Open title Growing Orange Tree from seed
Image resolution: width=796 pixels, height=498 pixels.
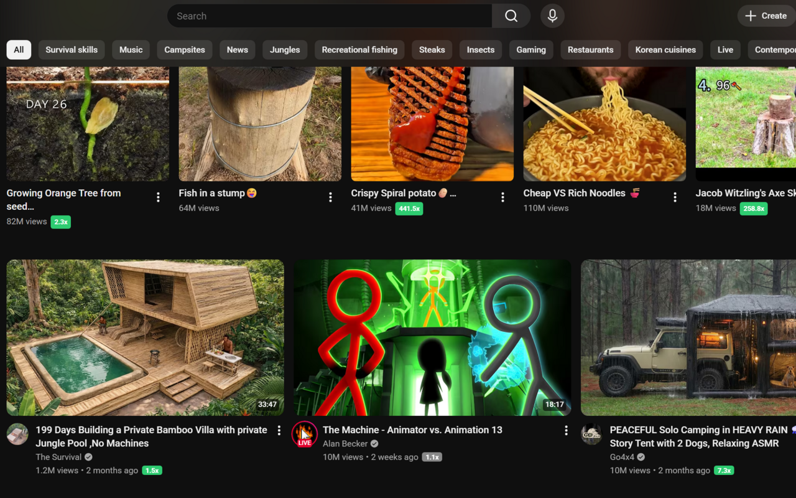coord(63,200)
